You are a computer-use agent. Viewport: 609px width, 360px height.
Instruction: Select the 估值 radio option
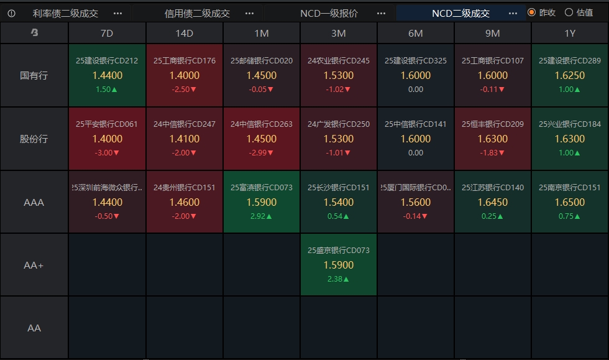coord(579,12)
